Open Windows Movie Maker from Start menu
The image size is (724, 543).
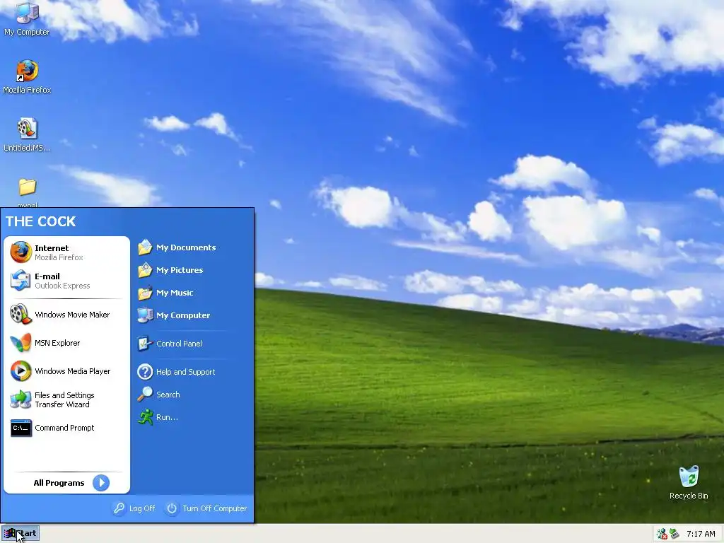tap(67, 315)
